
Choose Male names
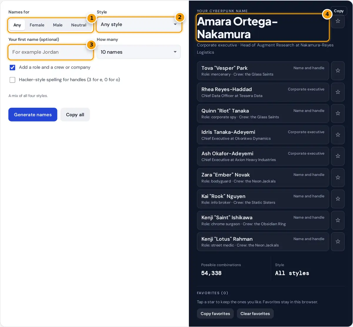58,25
